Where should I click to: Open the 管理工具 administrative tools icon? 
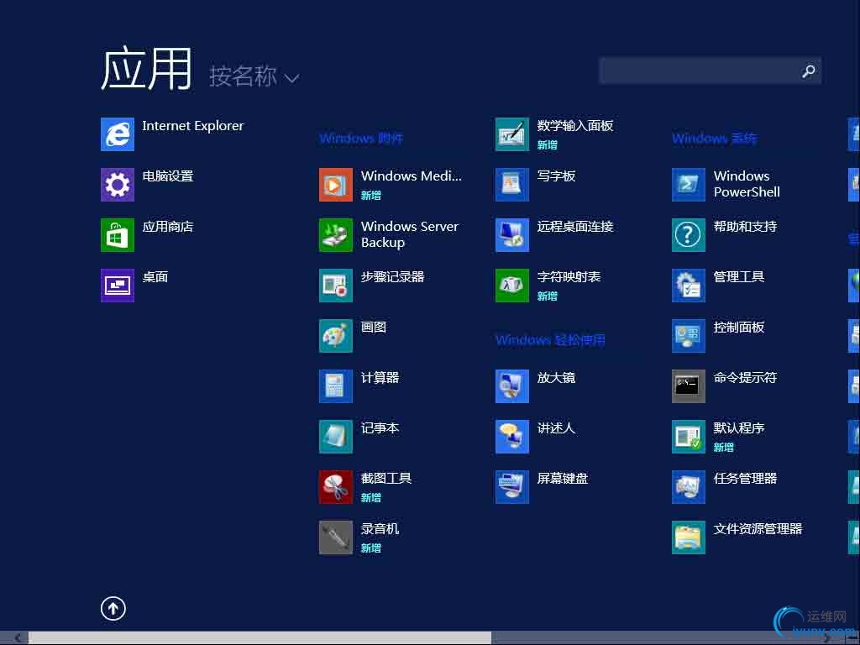689,286
